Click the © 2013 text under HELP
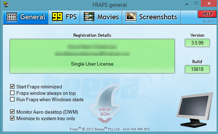This screenshot has width=218, height=134. 209,21
